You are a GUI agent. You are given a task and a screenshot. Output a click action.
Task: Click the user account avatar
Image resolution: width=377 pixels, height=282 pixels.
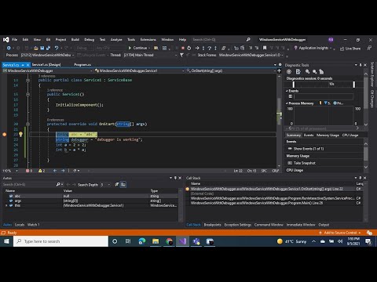pyautogui.click(x=331, y=40)
